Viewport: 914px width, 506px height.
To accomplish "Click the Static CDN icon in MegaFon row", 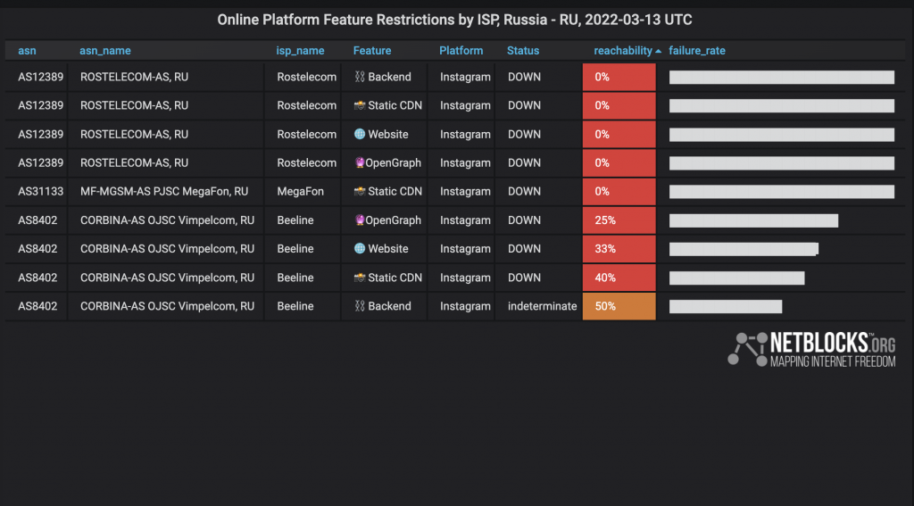I will [360, 191].
